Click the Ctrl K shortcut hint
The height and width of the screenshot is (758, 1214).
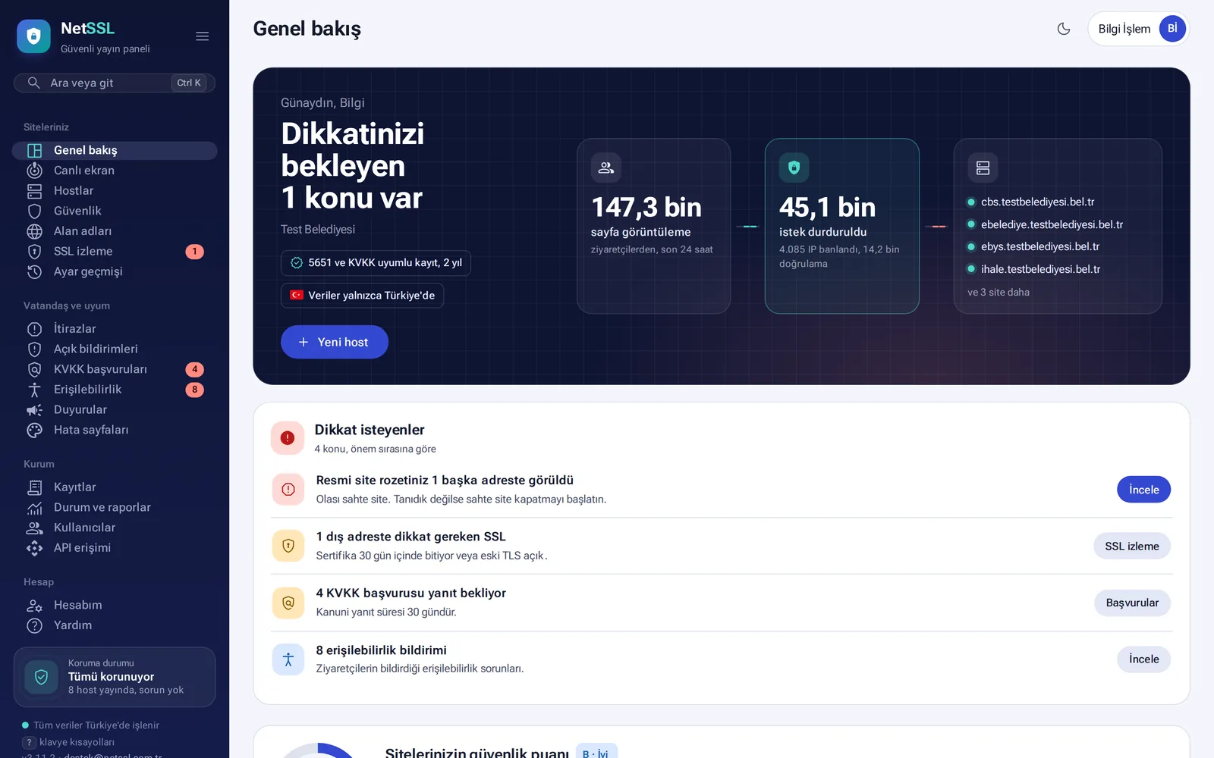point(189,83)
